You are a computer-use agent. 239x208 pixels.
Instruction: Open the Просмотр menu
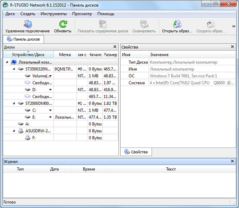click(x=82, y=14)
